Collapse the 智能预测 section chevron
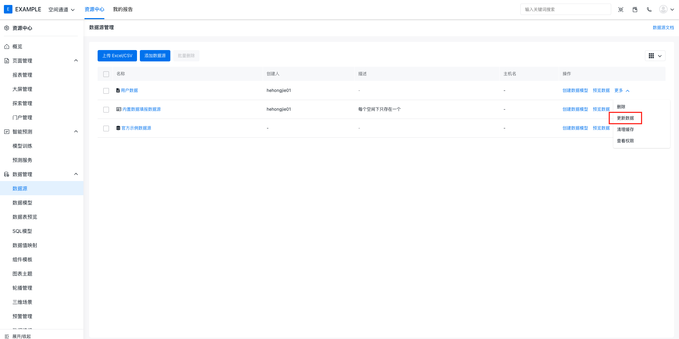679x339 pixels. 76,132
